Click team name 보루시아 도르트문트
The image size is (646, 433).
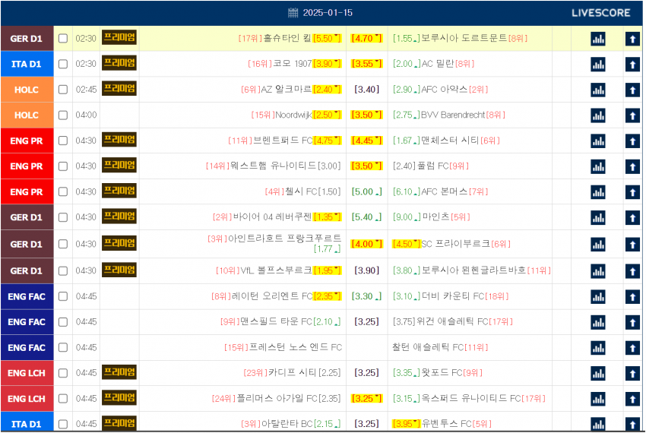pos(464,38)
